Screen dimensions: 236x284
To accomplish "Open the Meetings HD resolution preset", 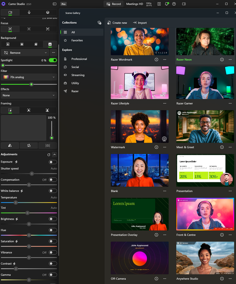I will pos(139,4).
